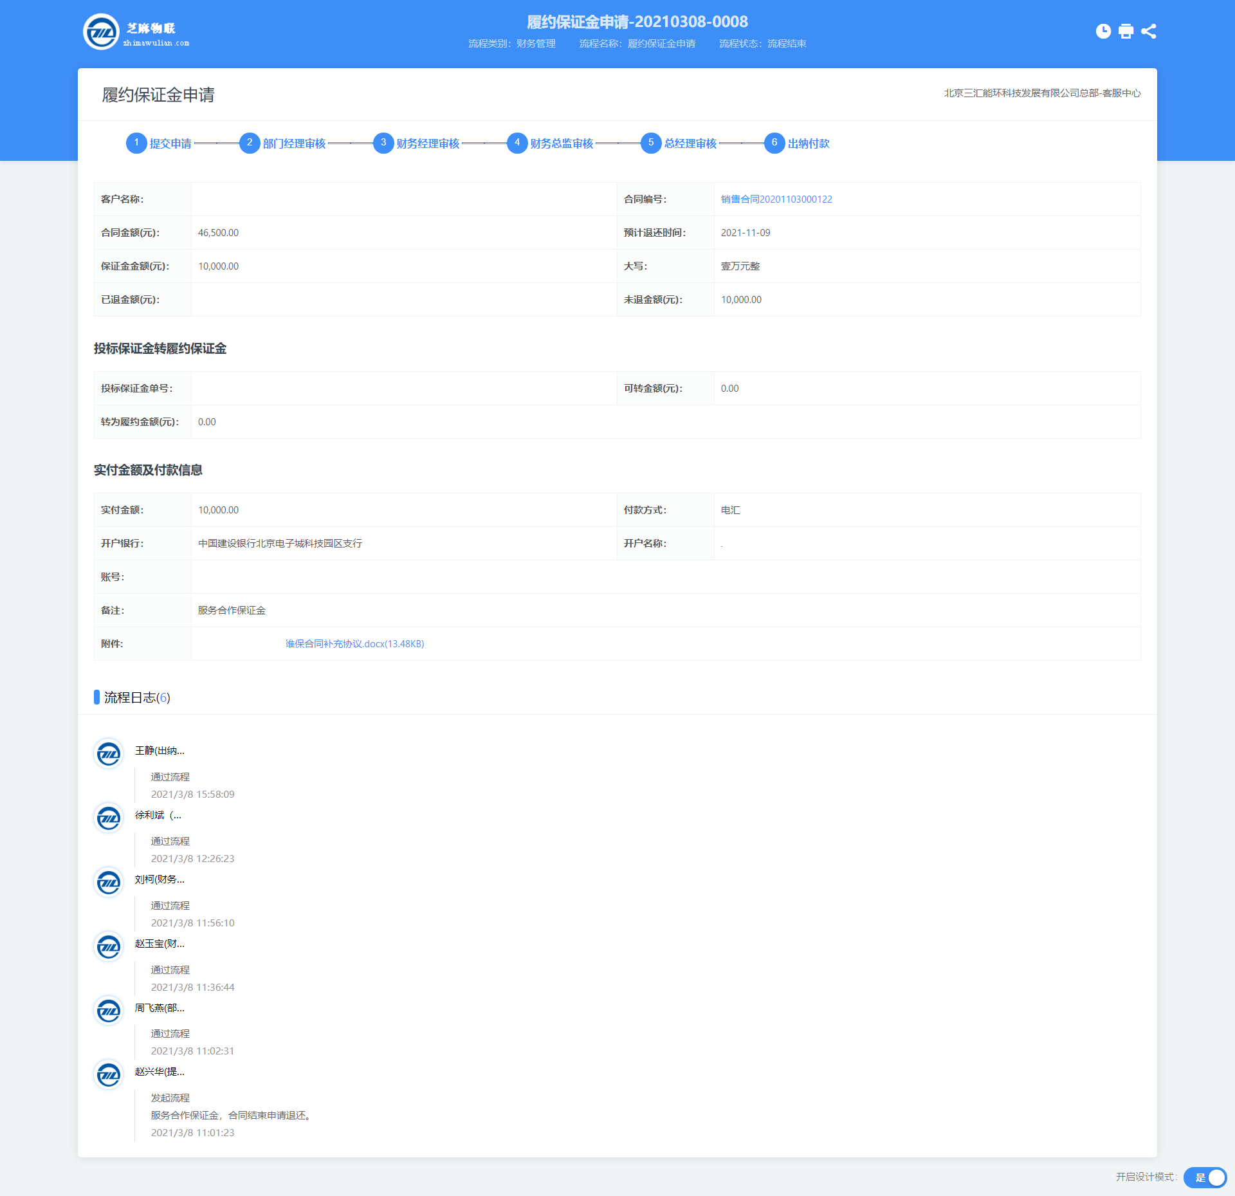Click the name 徐利斌 (...

pyautogui.click(x=158, y=815)
